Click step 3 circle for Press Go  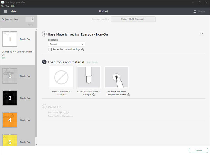click(x=44, y=107)
